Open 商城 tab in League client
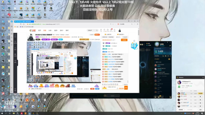The height and width of the screenshot is (115, 205). (x=142, y=45)
